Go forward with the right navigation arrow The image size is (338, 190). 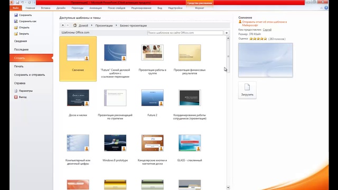click(x=68, y=25)
